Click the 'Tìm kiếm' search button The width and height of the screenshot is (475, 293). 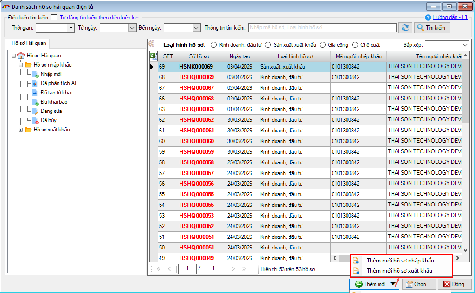pos(432,28)
